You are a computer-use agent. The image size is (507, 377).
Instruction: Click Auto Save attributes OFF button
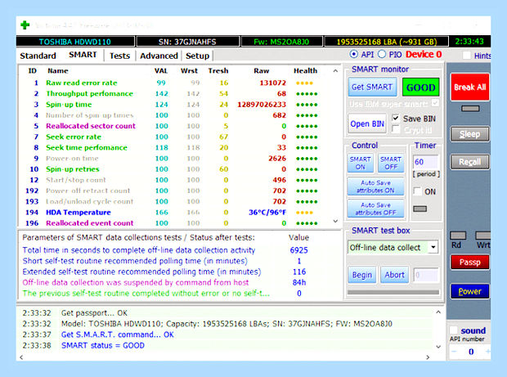375,209
